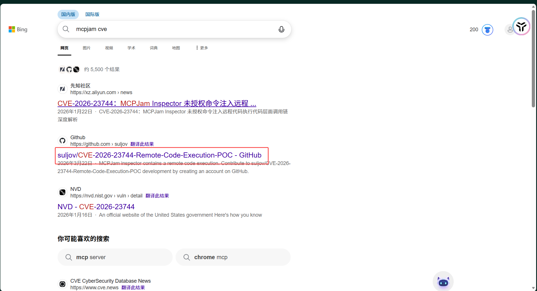Switch to the 图片 images tab
Screen dimensions: 537x291
click(x=87, y=48)
